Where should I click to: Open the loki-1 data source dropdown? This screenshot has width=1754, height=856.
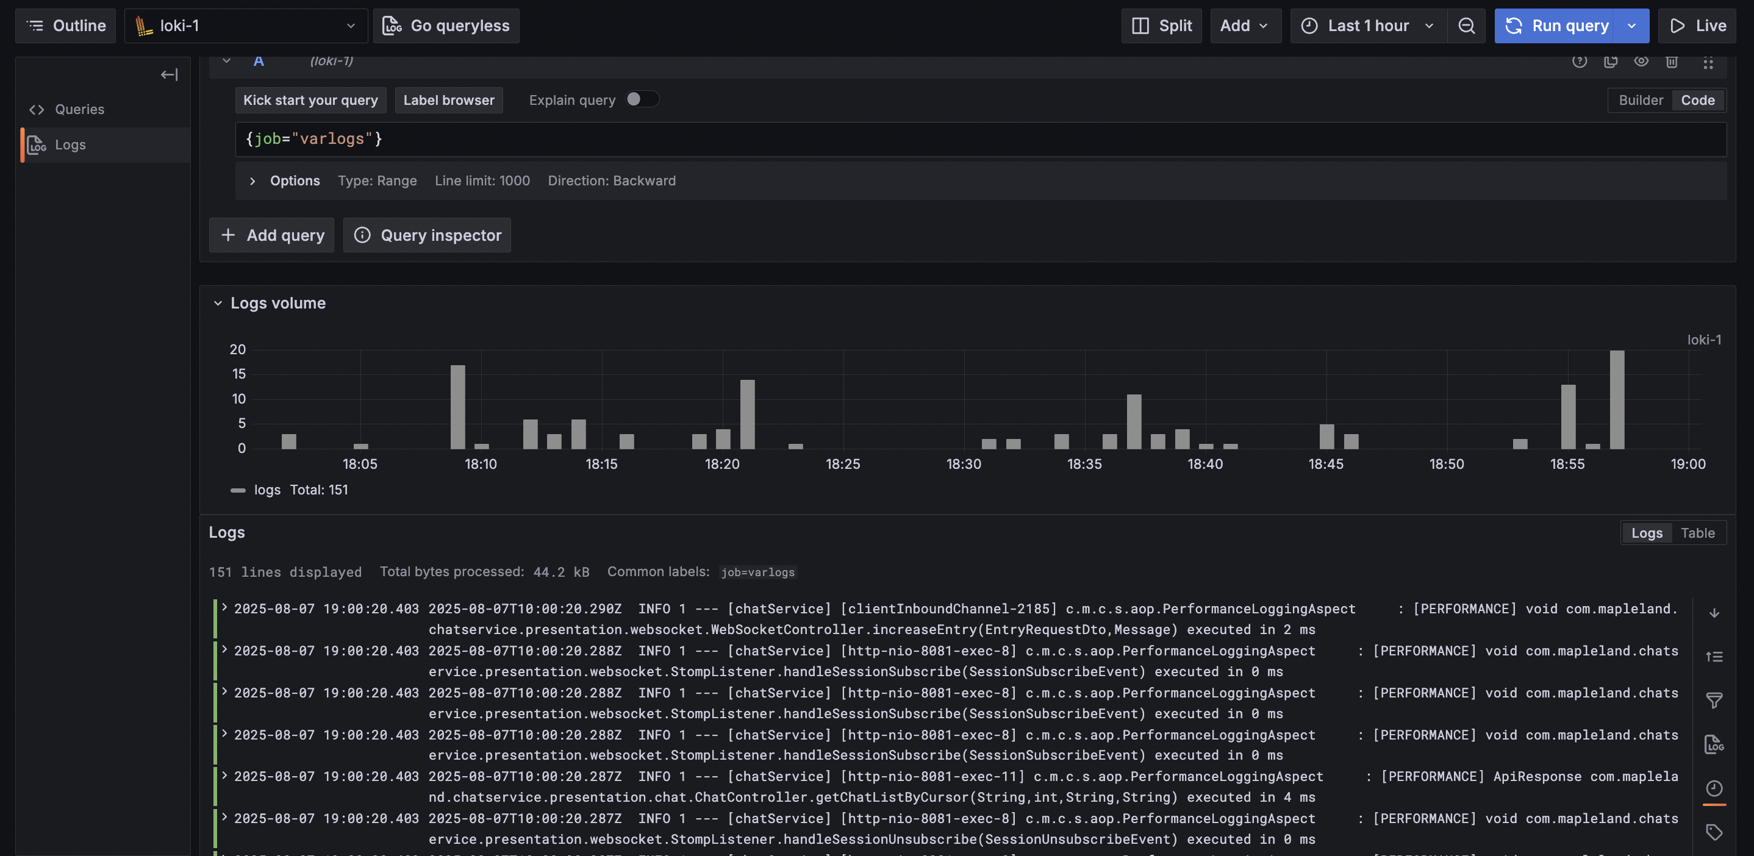click(x=246, y=26)
